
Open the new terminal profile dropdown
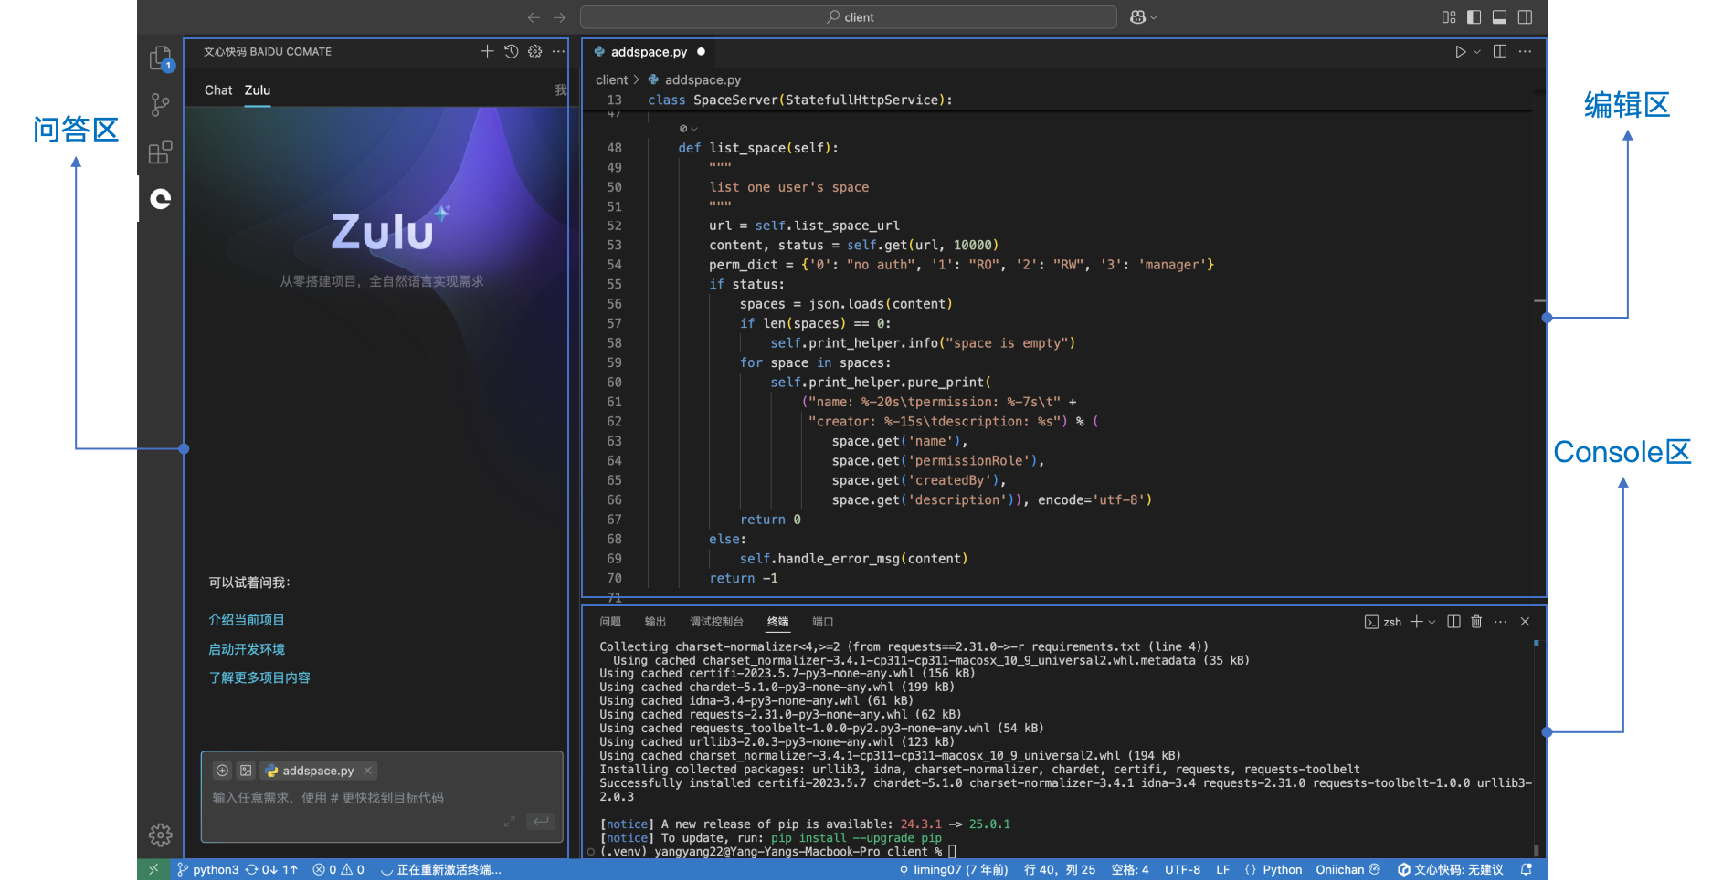(x=1432, y=622)
